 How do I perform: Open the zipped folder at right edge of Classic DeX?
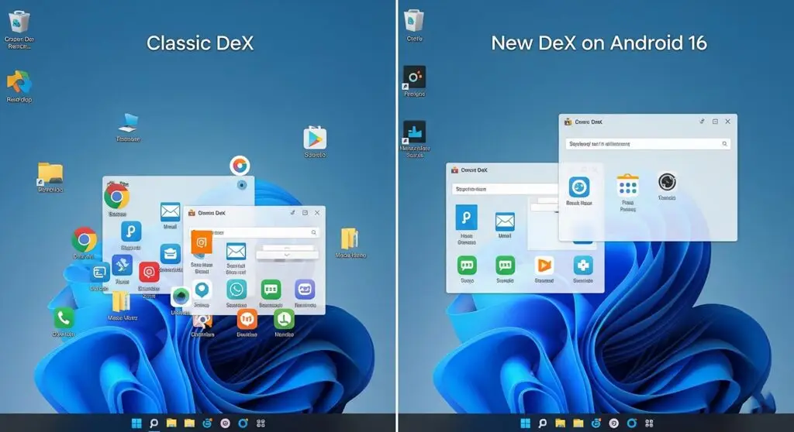tap(350, 238)
